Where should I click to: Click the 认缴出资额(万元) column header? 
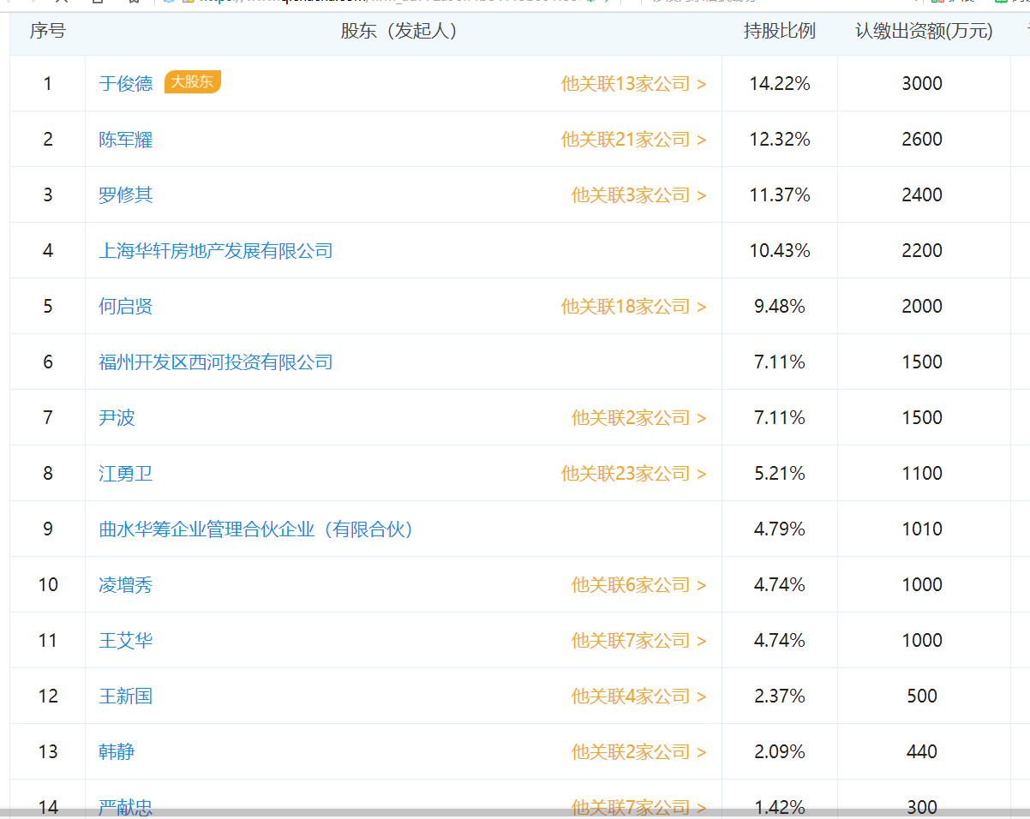click(924, 32)
